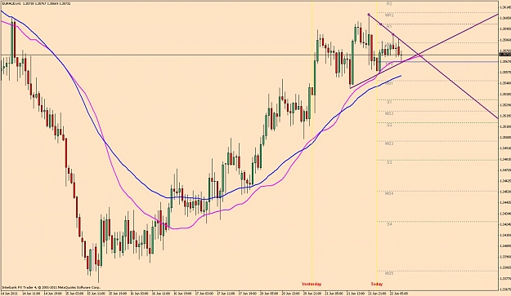Click the highlighted current price tag on price axis

pos(504,55)
